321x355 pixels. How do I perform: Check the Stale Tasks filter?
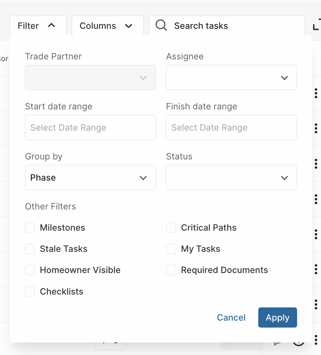point(30,249)
